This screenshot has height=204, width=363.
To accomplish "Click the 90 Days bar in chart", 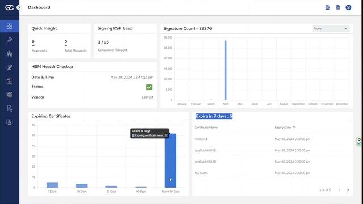I will pyautogui.click(x=141, y=187).
